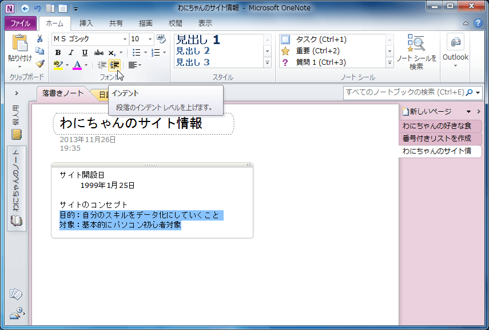Increase paragraph indent
Image resolution: width=489 pixels, height=330 pixels.
(x=114, y=65)
